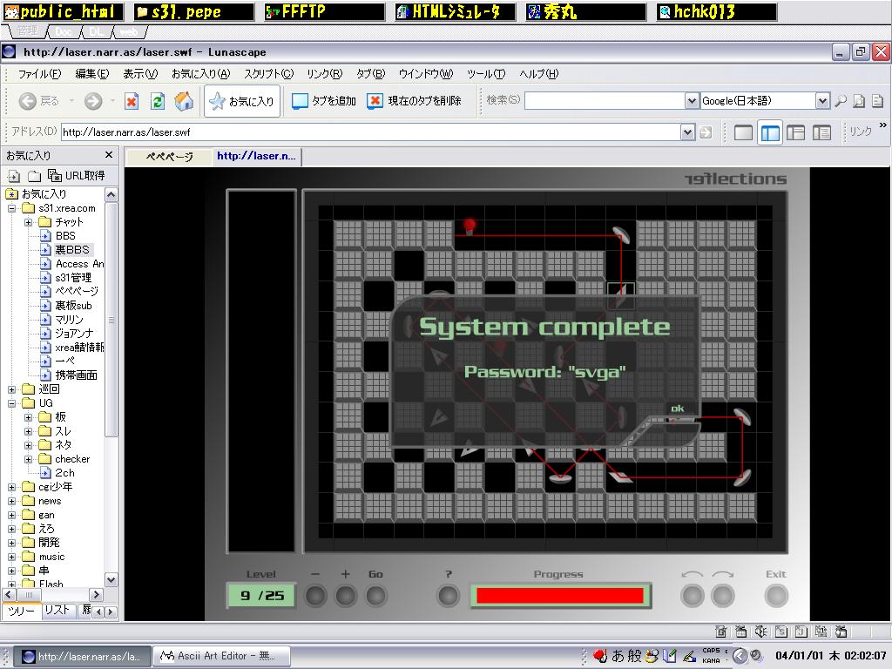The width and height of the screenshot is (892, 669).
Task: Expand the チャット folder in favorites
Action: pos(28,222)
